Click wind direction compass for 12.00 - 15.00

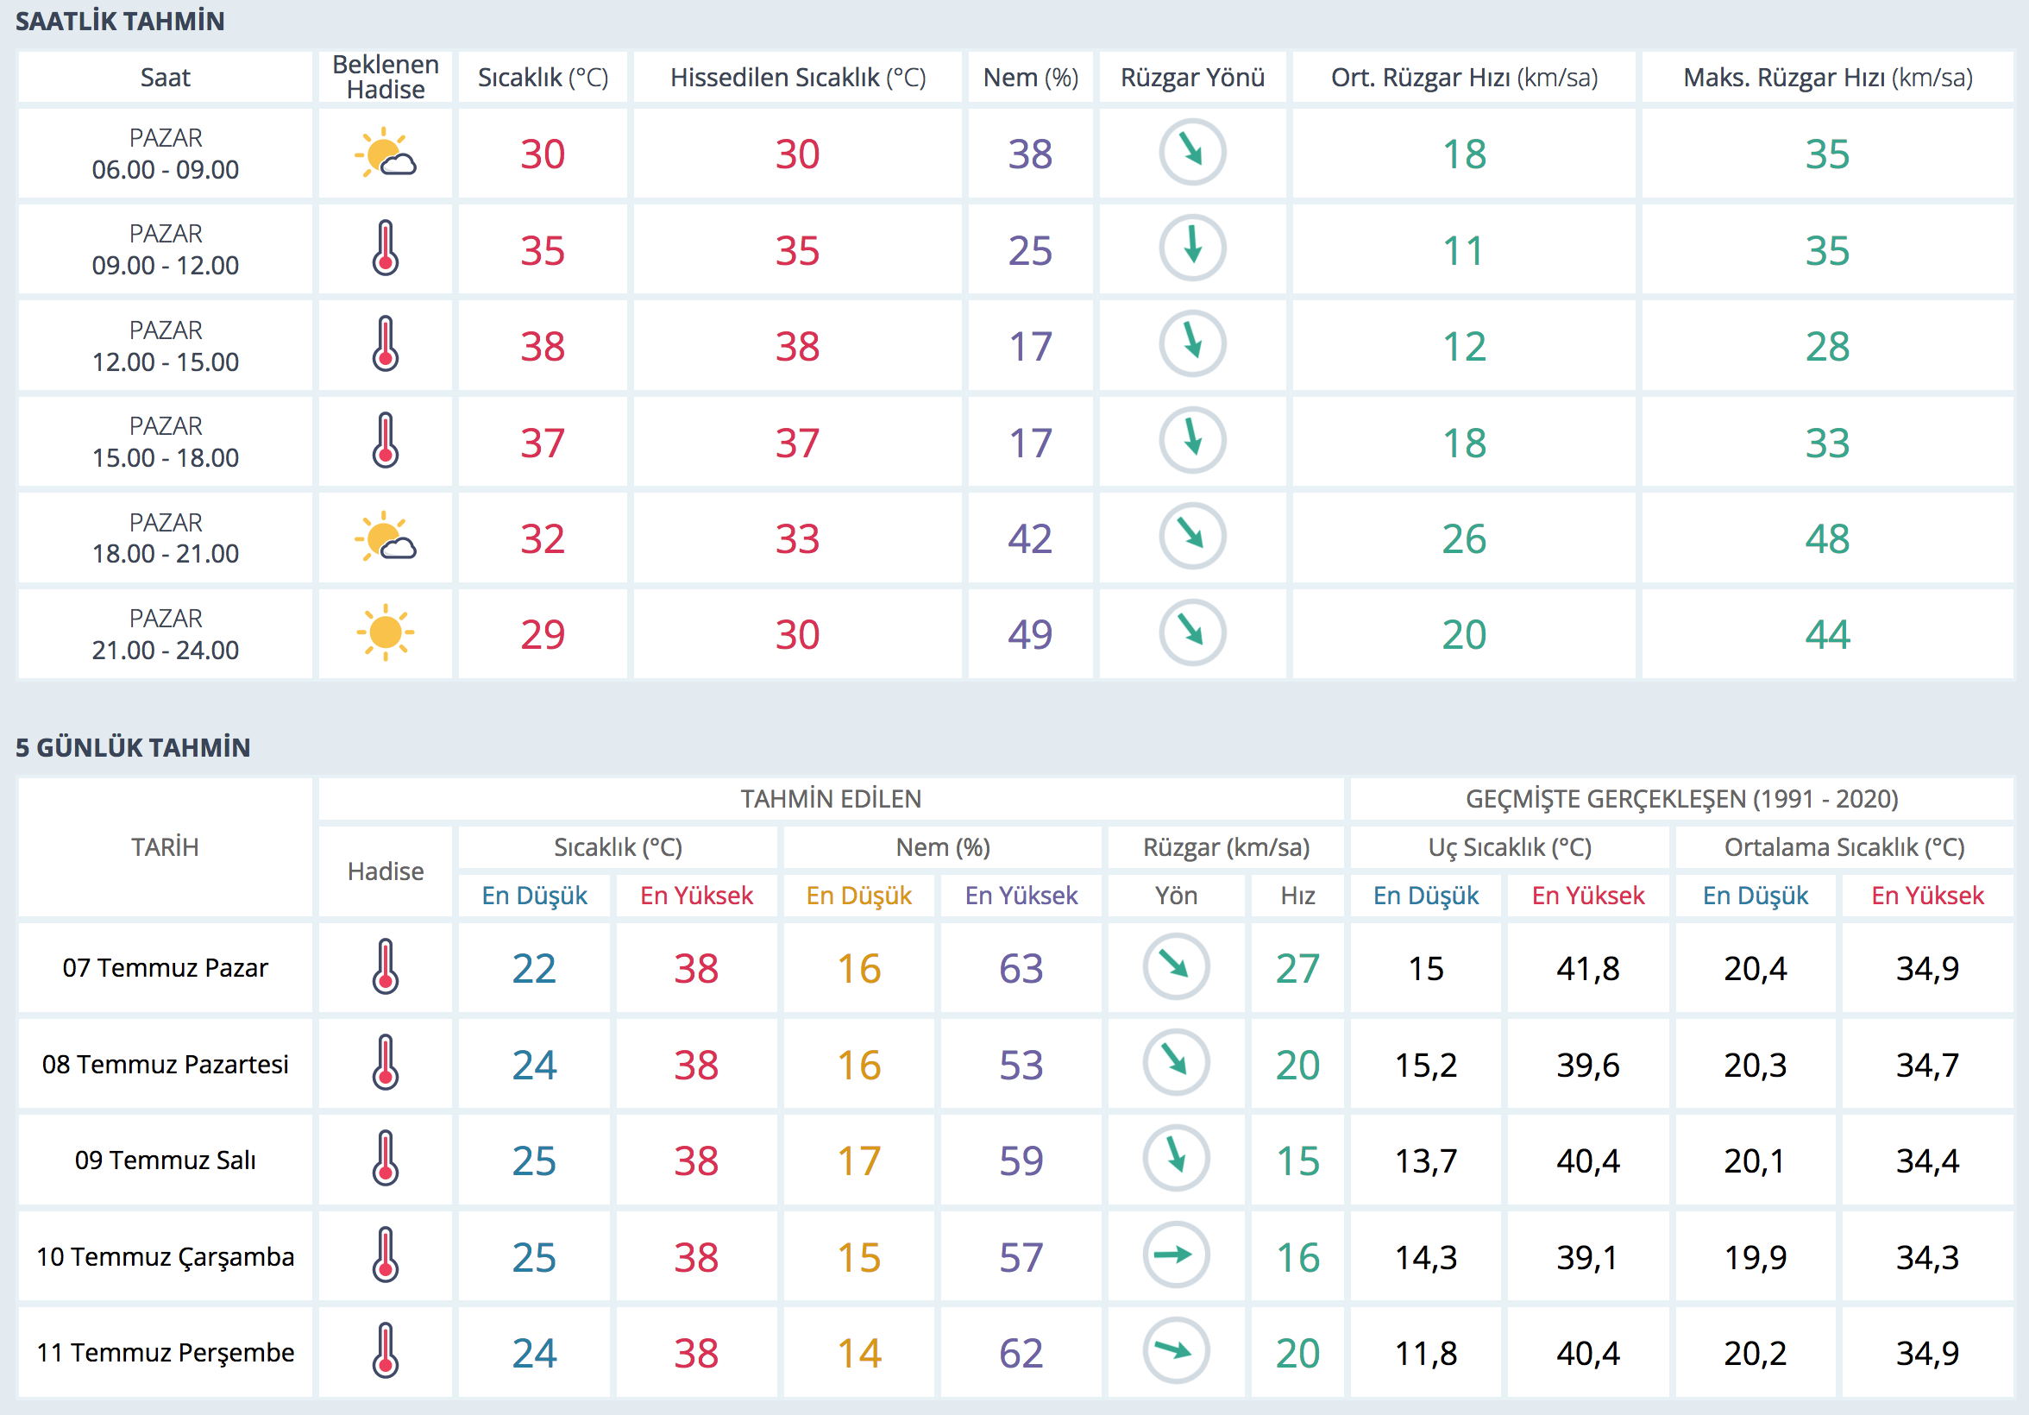(x=1192, y=345)
